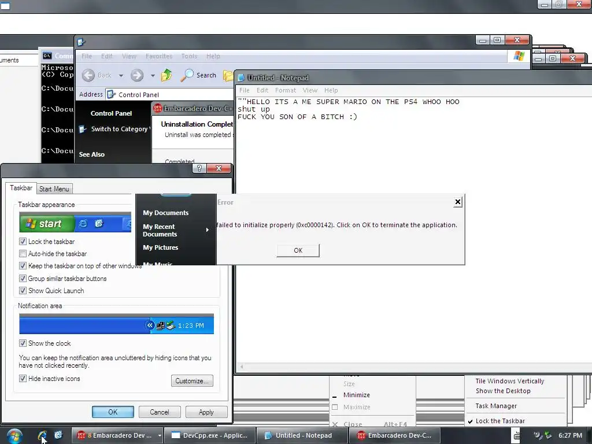This screenshot has height=444, width=592.
Task: Enable Auto-hide the taskbar
Action: 23,254
